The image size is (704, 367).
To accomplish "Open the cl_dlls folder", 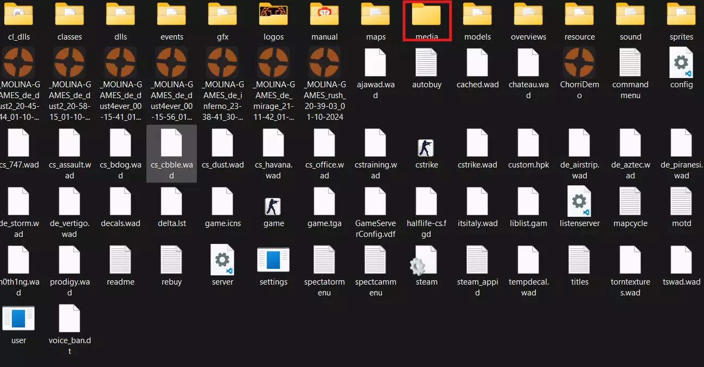I will [18, 21].
